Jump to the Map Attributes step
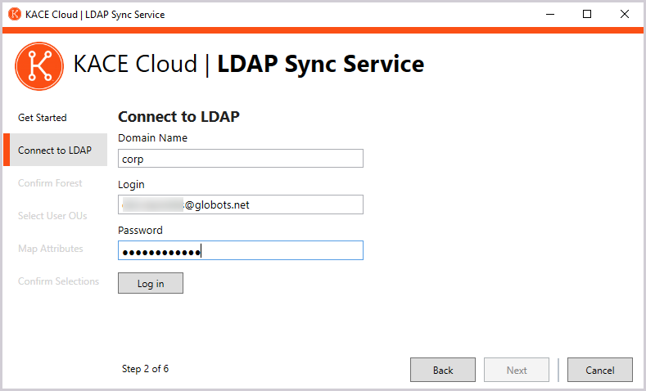This screenshot has width=646, height=391. coord(51,249)
